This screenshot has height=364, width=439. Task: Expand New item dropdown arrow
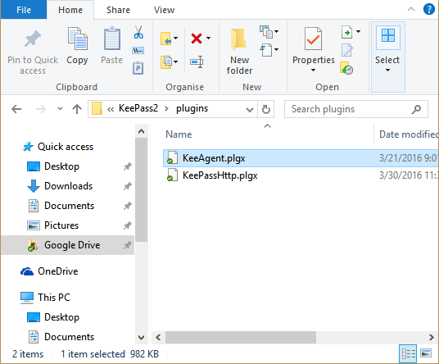(277, 31)
